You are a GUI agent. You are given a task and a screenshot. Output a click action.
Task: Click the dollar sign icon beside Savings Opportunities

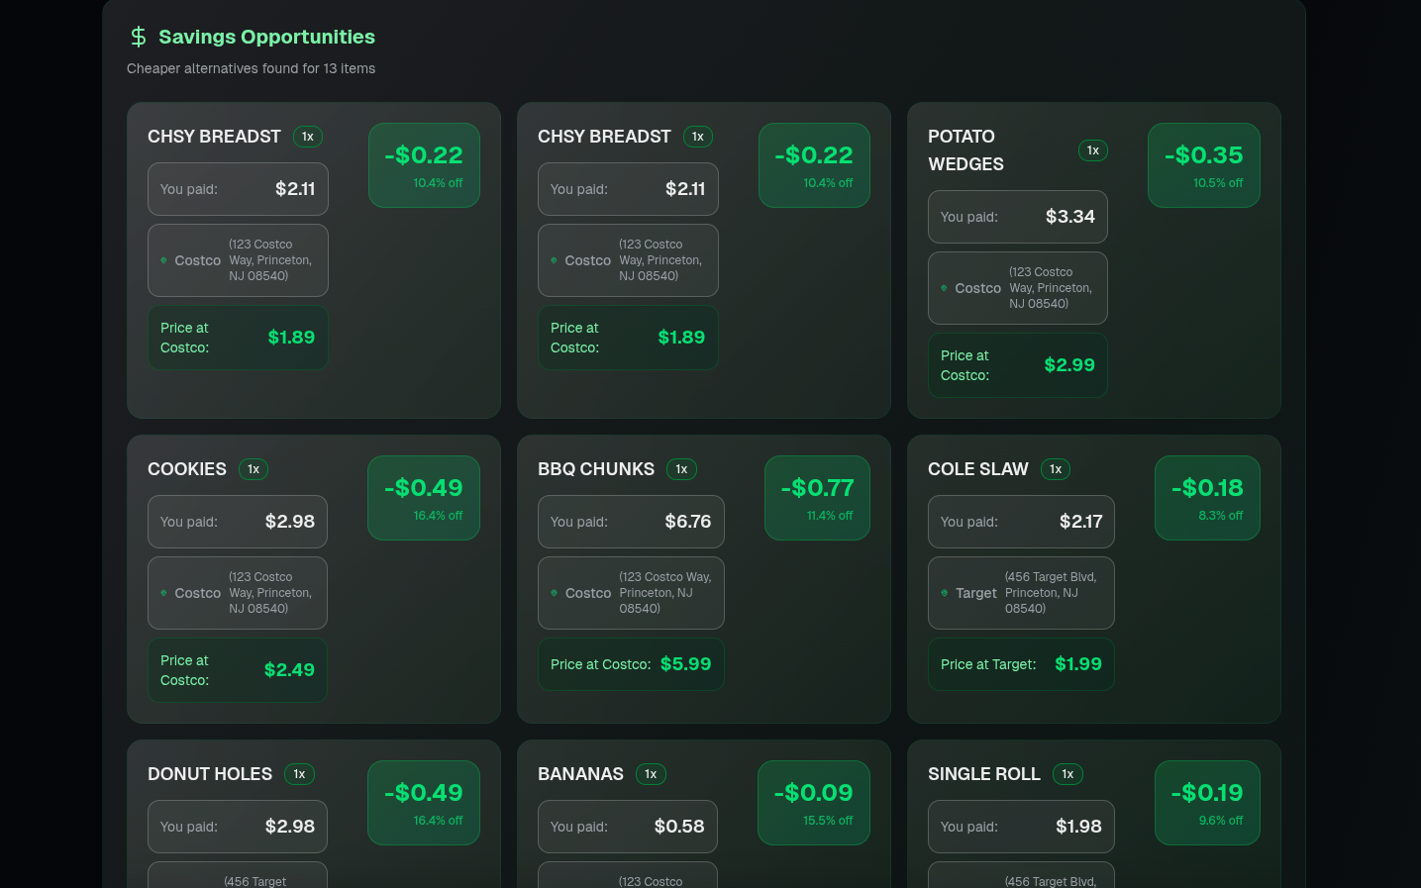(x=139, y=37)
